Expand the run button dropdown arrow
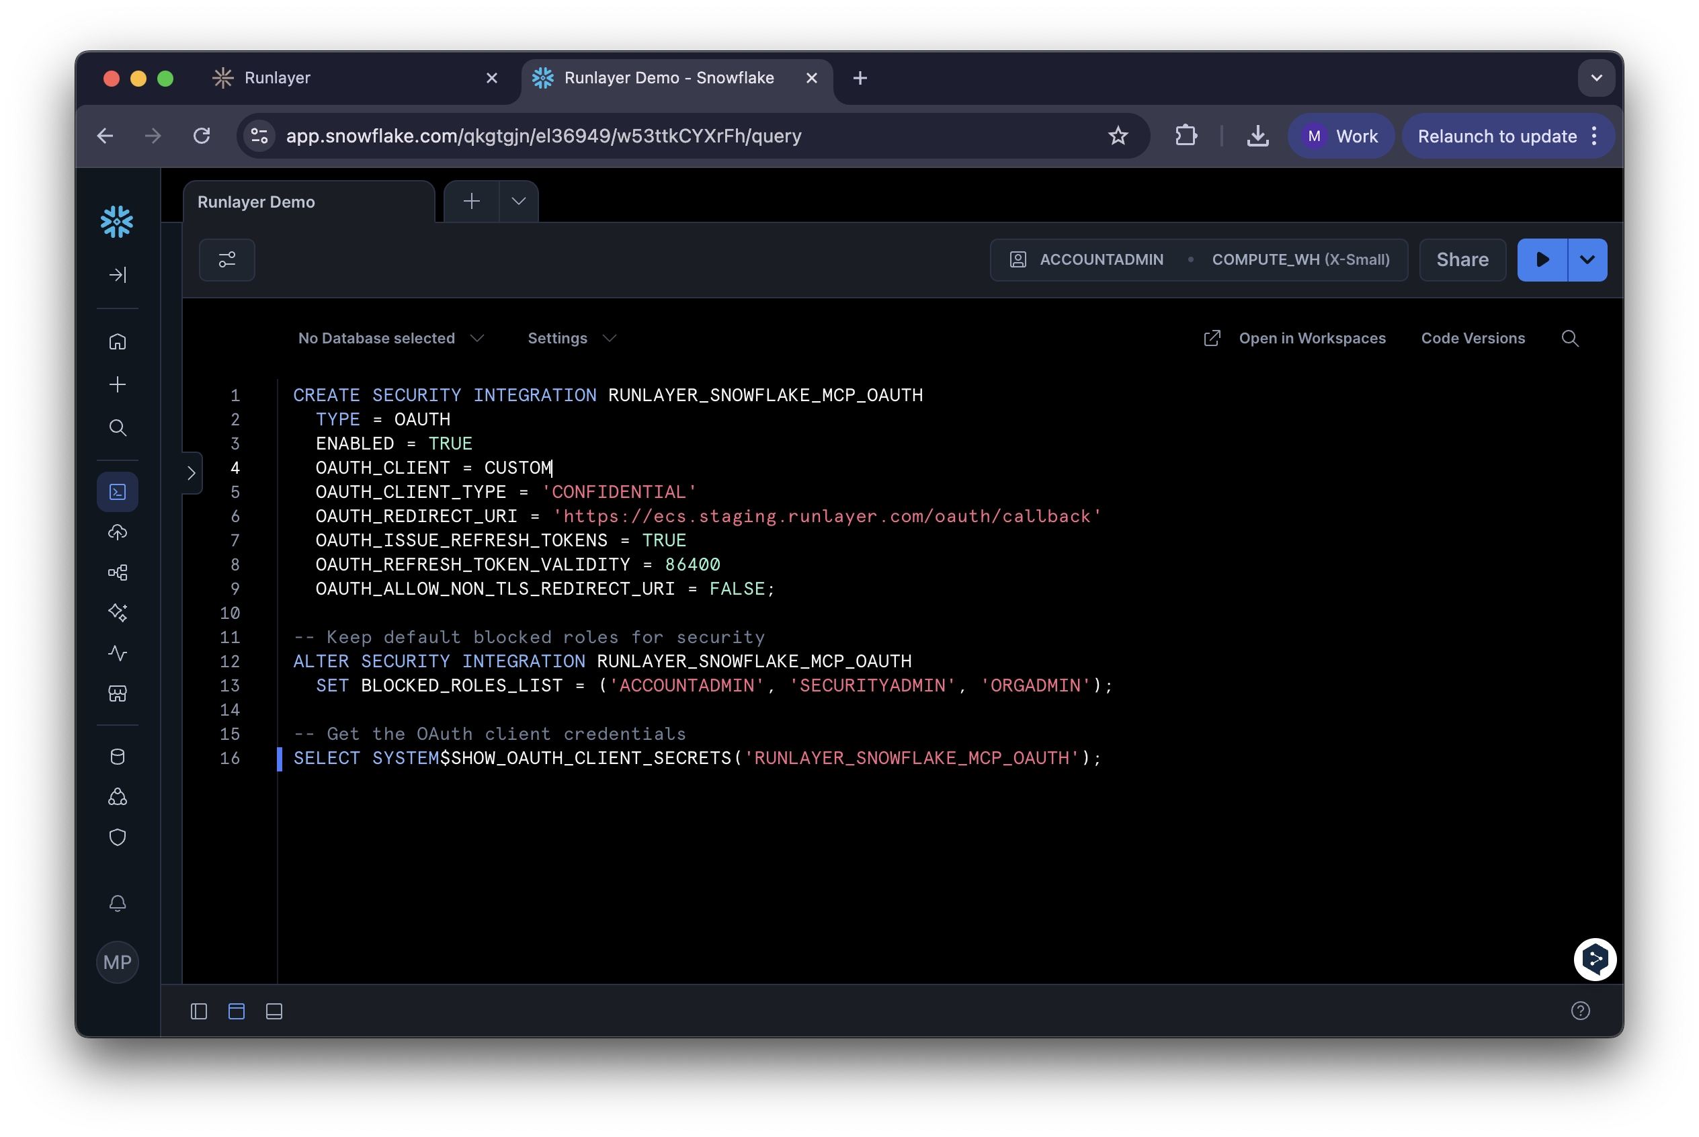The width and height of the screenshot is (1699, 1137). pyautogui.click(x=1587, y=259)
